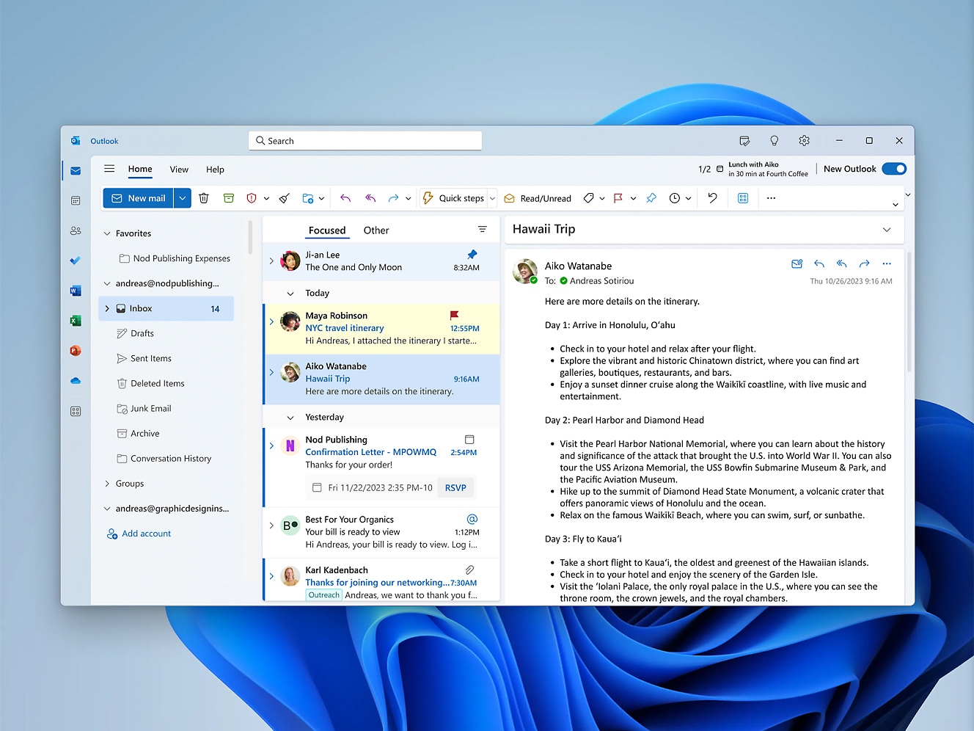Image resolution: width=974 pixels, height=731 pixels.
Task: Click the Undo icon in toolbar
Action: pyautogui.click(x=712, y=198)
